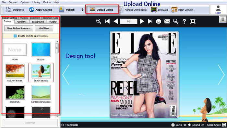227x128 pixels.
Task: Click More Online Scenes button
Action: [18, 28]
